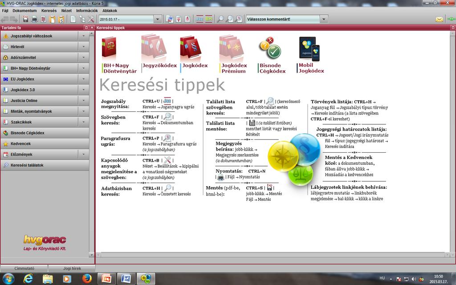
Task: Click the green BH toolbar icon
Action: point(209,19)
